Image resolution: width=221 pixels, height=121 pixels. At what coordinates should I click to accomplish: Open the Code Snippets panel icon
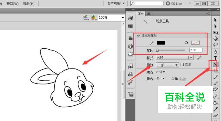[130, 66]
